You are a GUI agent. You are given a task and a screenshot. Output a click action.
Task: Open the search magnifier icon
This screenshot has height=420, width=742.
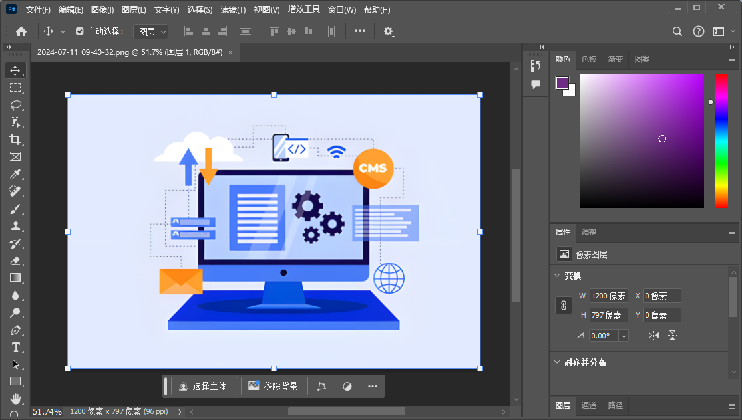pyautogui.click(x=677, y=31)
